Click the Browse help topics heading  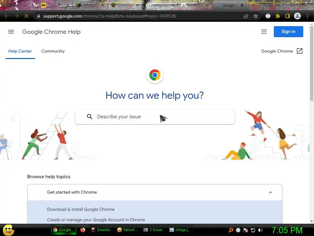(x=49, y=177)
